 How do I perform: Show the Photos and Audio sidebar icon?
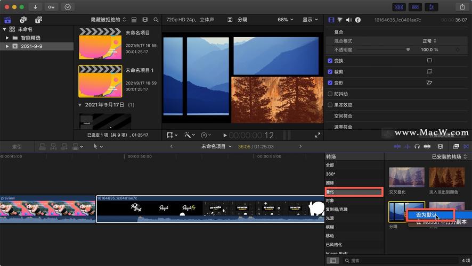point(23,20)
